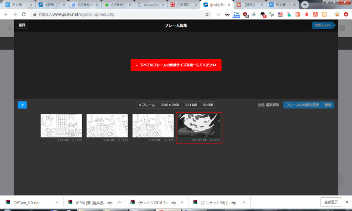
Task: Click the gray download-arrow extension icon
Action: click(254, 14)
